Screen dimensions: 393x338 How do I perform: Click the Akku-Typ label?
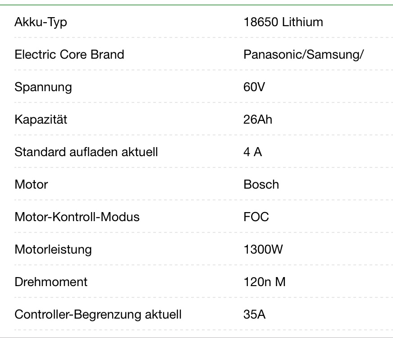tap(41, 22)
